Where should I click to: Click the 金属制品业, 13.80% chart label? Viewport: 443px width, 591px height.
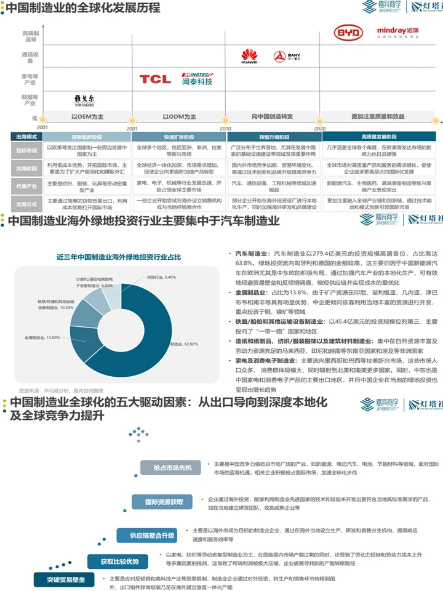click(x=42, y=337)
